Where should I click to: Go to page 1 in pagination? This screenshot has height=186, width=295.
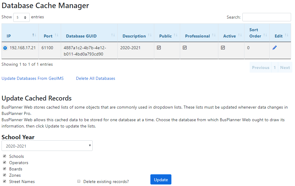coord(274,67)
